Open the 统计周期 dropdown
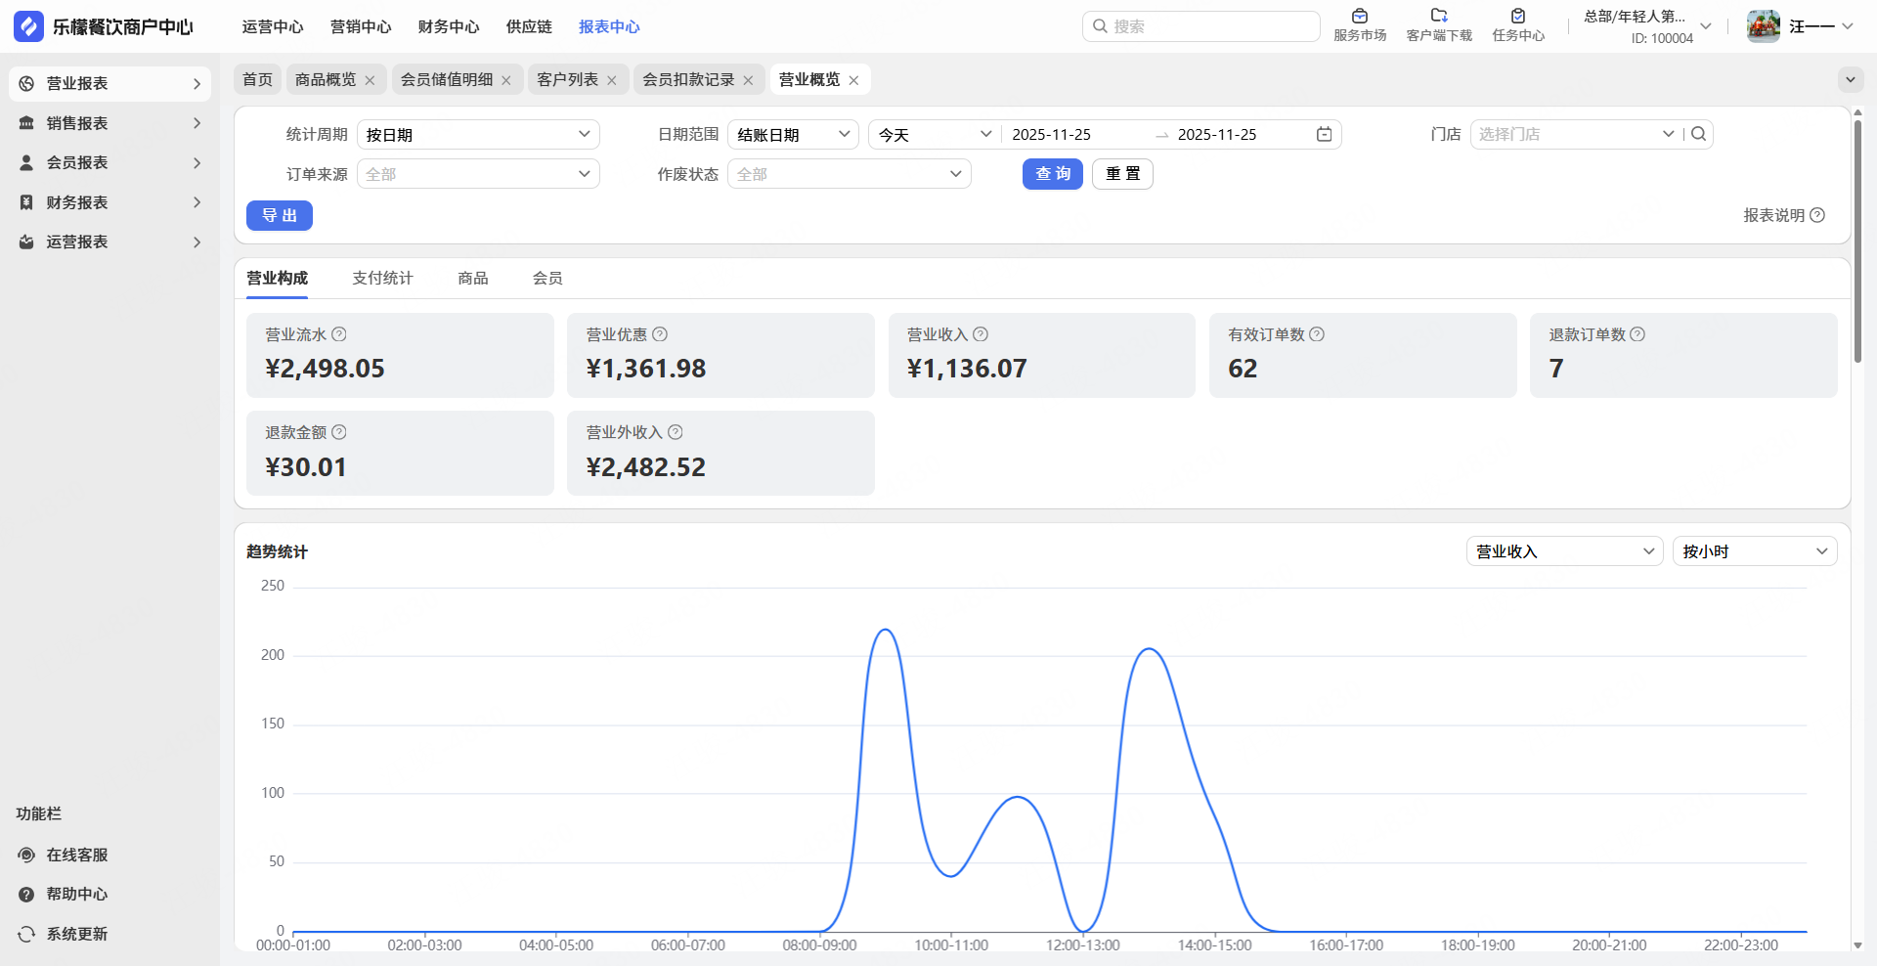This screenshot has height=966, width=1877. click(x=478, y=134)
